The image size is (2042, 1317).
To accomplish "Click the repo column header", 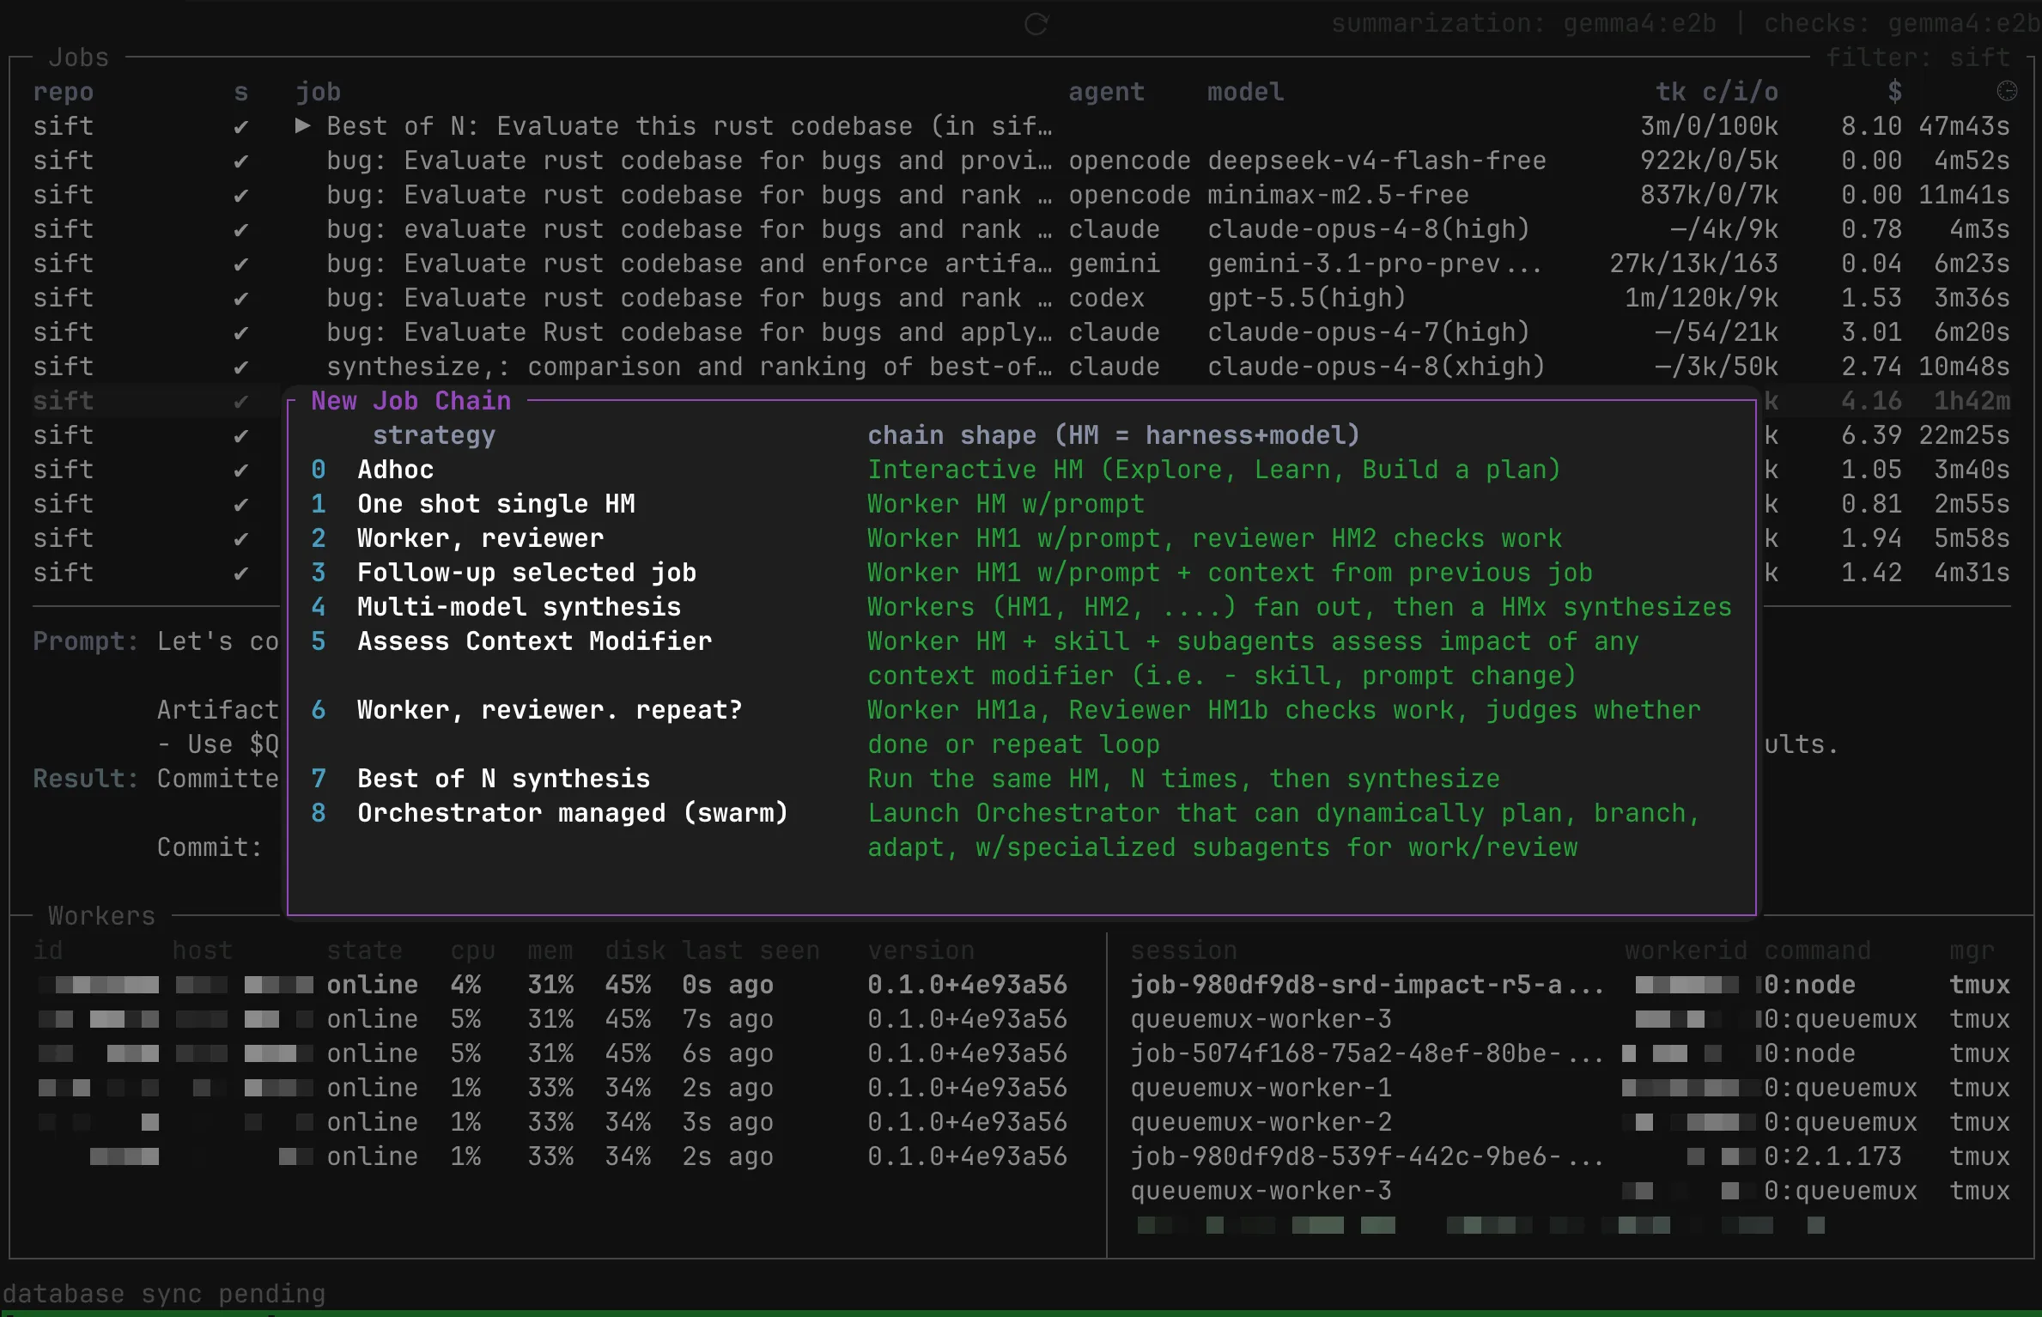I will coord(64,92).
